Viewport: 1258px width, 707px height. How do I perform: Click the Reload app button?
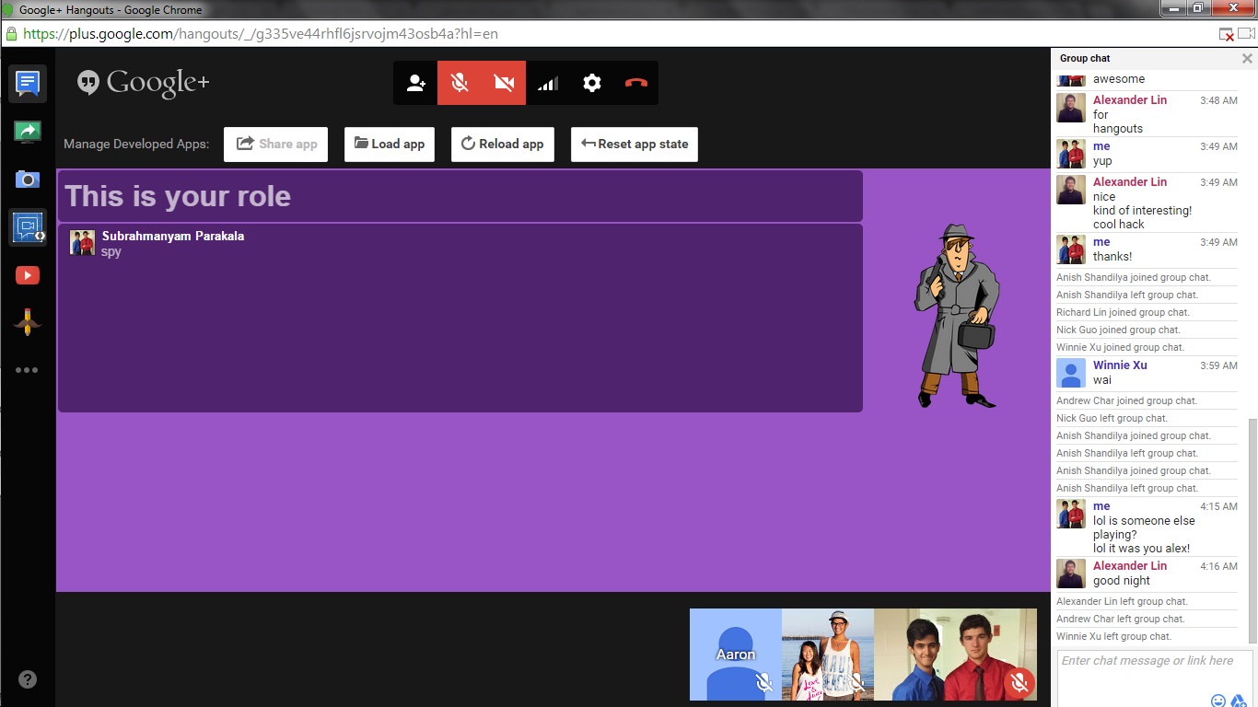coord(503,144)
